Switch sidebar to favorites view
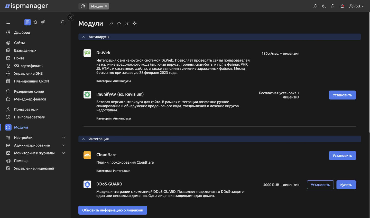This screenshot has height=218, width=370. coord(35,22)
